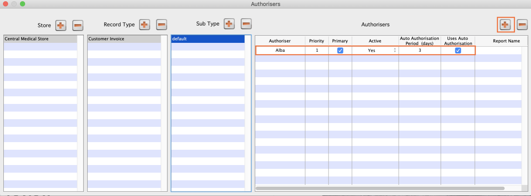Select the default sub type row
The height and width of the screenshot is (196, 531).
[x=208, y=39]
